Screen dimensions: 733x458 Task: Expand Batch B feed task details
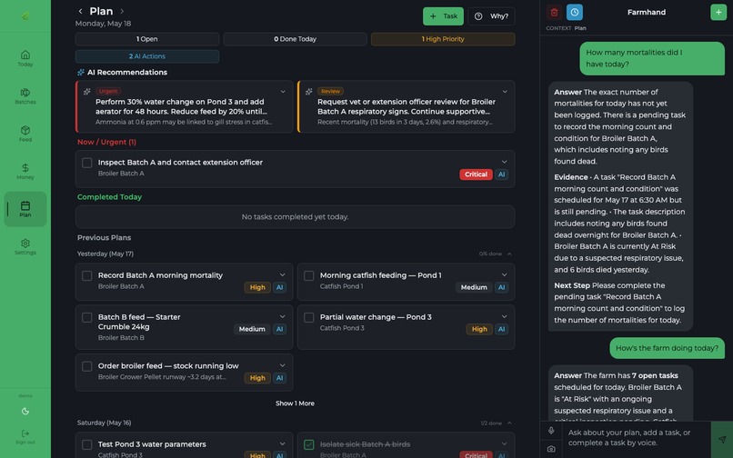pos(282,316)
